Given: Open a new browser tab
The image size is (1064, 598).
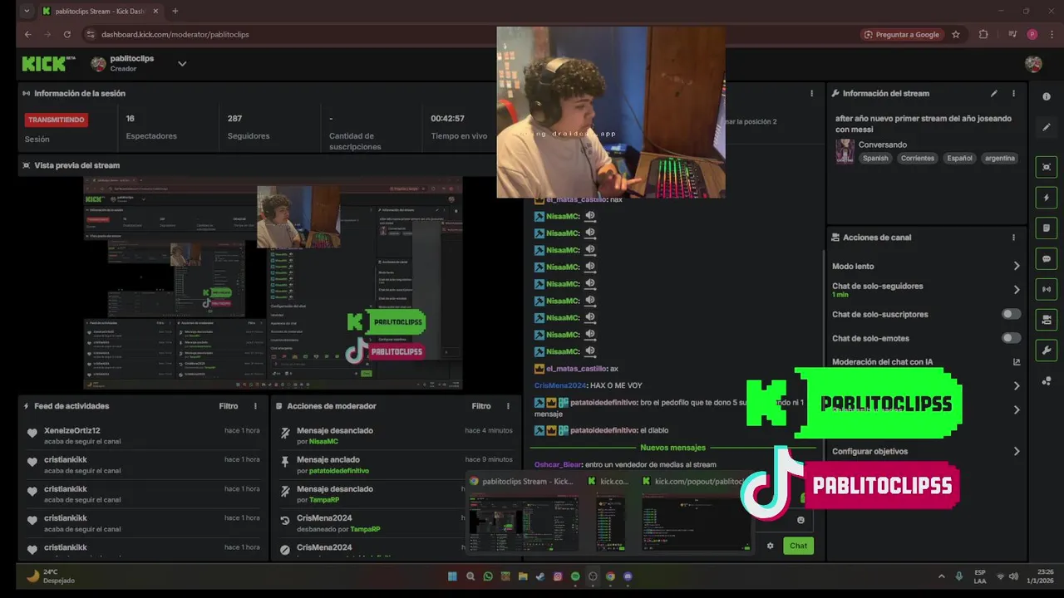Looking at the screenshot, I should point(175,12).
